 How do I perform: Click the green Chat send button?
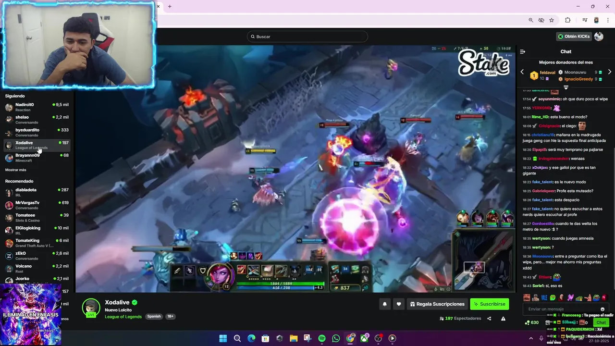(x=601, y=322)
